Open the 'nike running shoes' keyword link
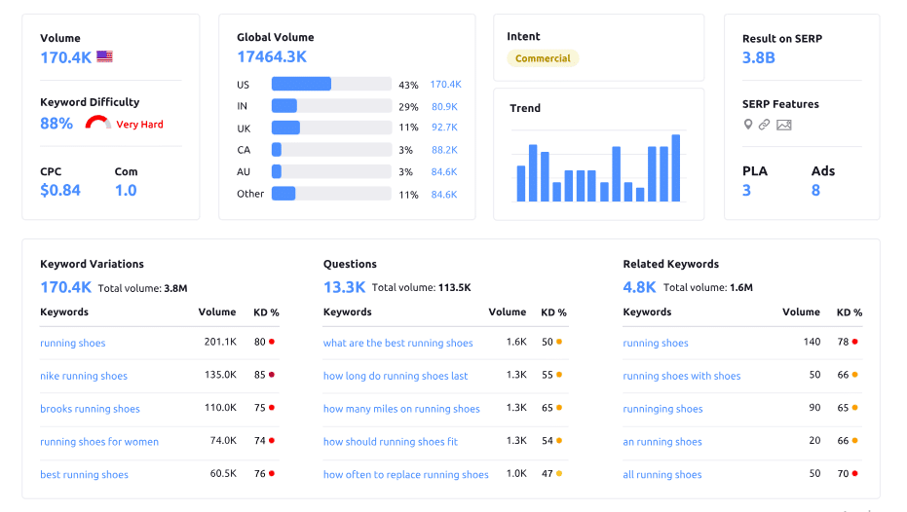This screenshot has width=907, height=512. (x=84, y=376)
